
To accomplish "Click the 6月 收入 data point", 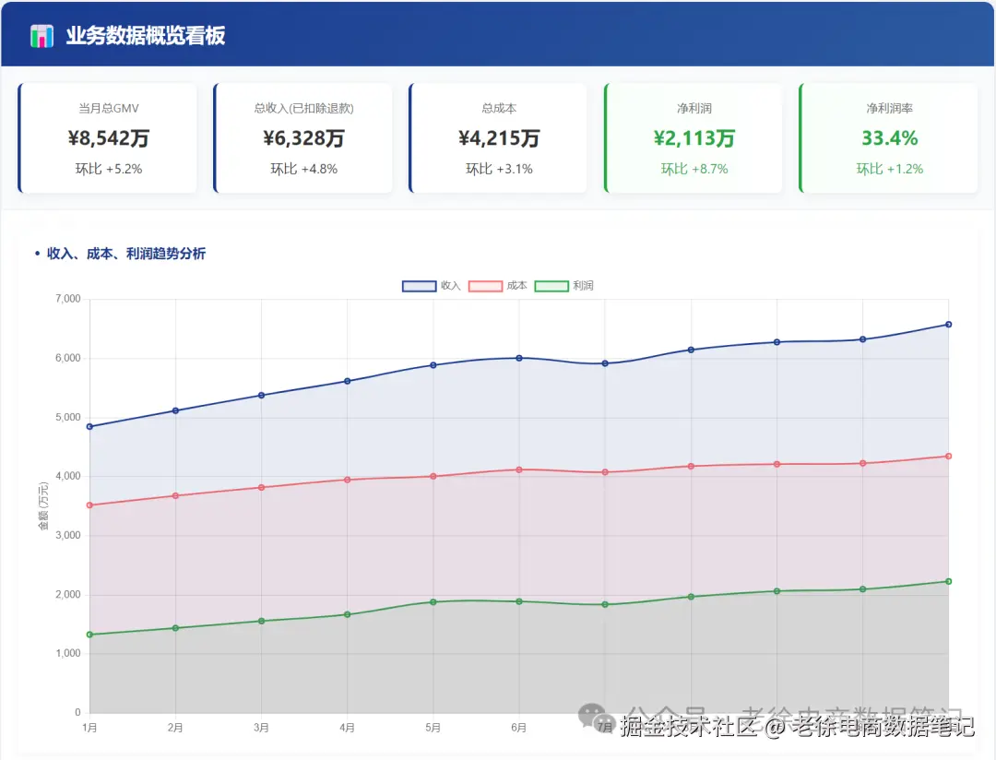I will 519,358.
